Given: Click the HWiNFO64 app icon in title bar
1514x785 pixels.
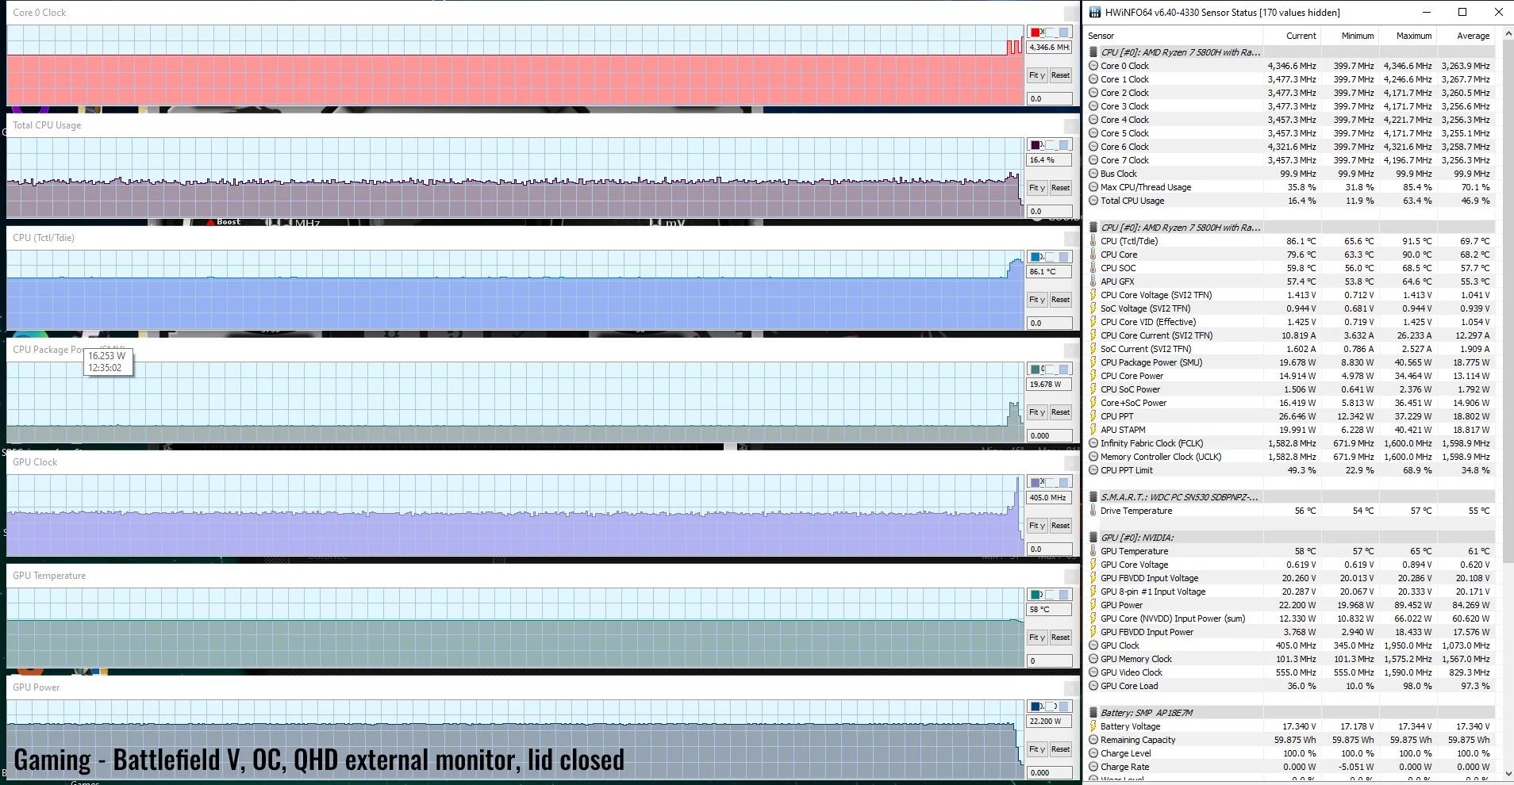Looking at the screenshot, I should (x=1095, y=12).
